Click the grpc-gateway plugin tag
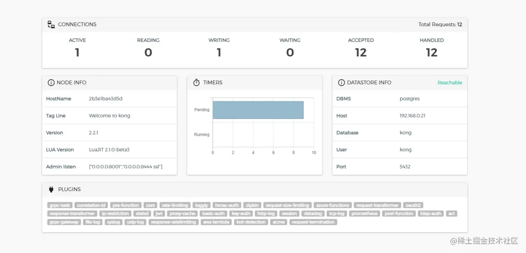The image size is (526, 253). click(x=64, y=222)
